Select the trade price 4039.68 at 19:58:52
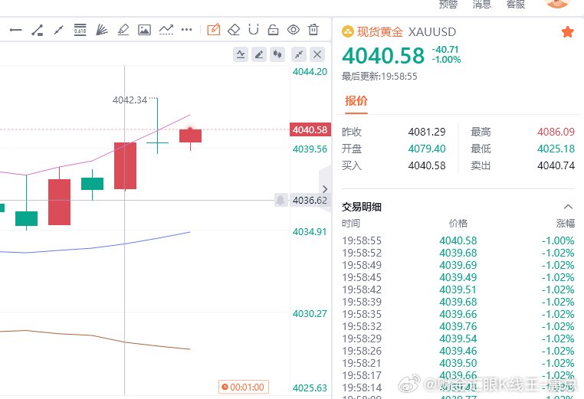Image resolution: width=584 pixels, height=399 pixels. coord(458,253)
